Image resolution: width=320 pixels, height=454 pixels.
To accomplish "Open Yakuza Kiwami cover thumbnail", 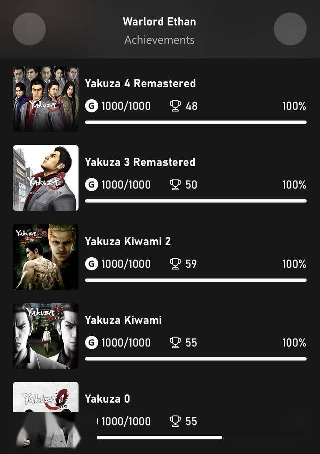I will (46, 336).
